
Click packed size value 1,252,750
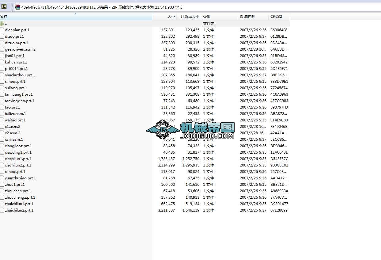point(191,159)
